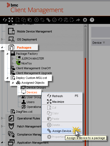
Task: Select the Device Groups tree item
Action: coord(36,87)
